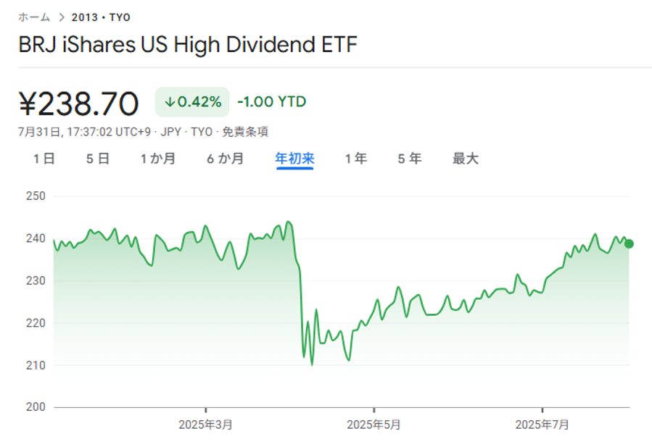Click the green end-point dot on the chart
652x447 pixels.
[x=629, y=243]
